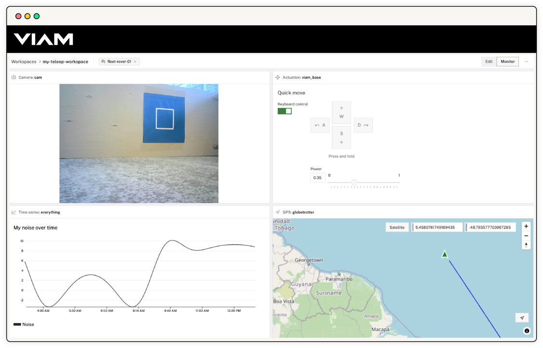Recenter map using the location arrow button
This screenshot has width=543, height=348.
click(522, 318)
